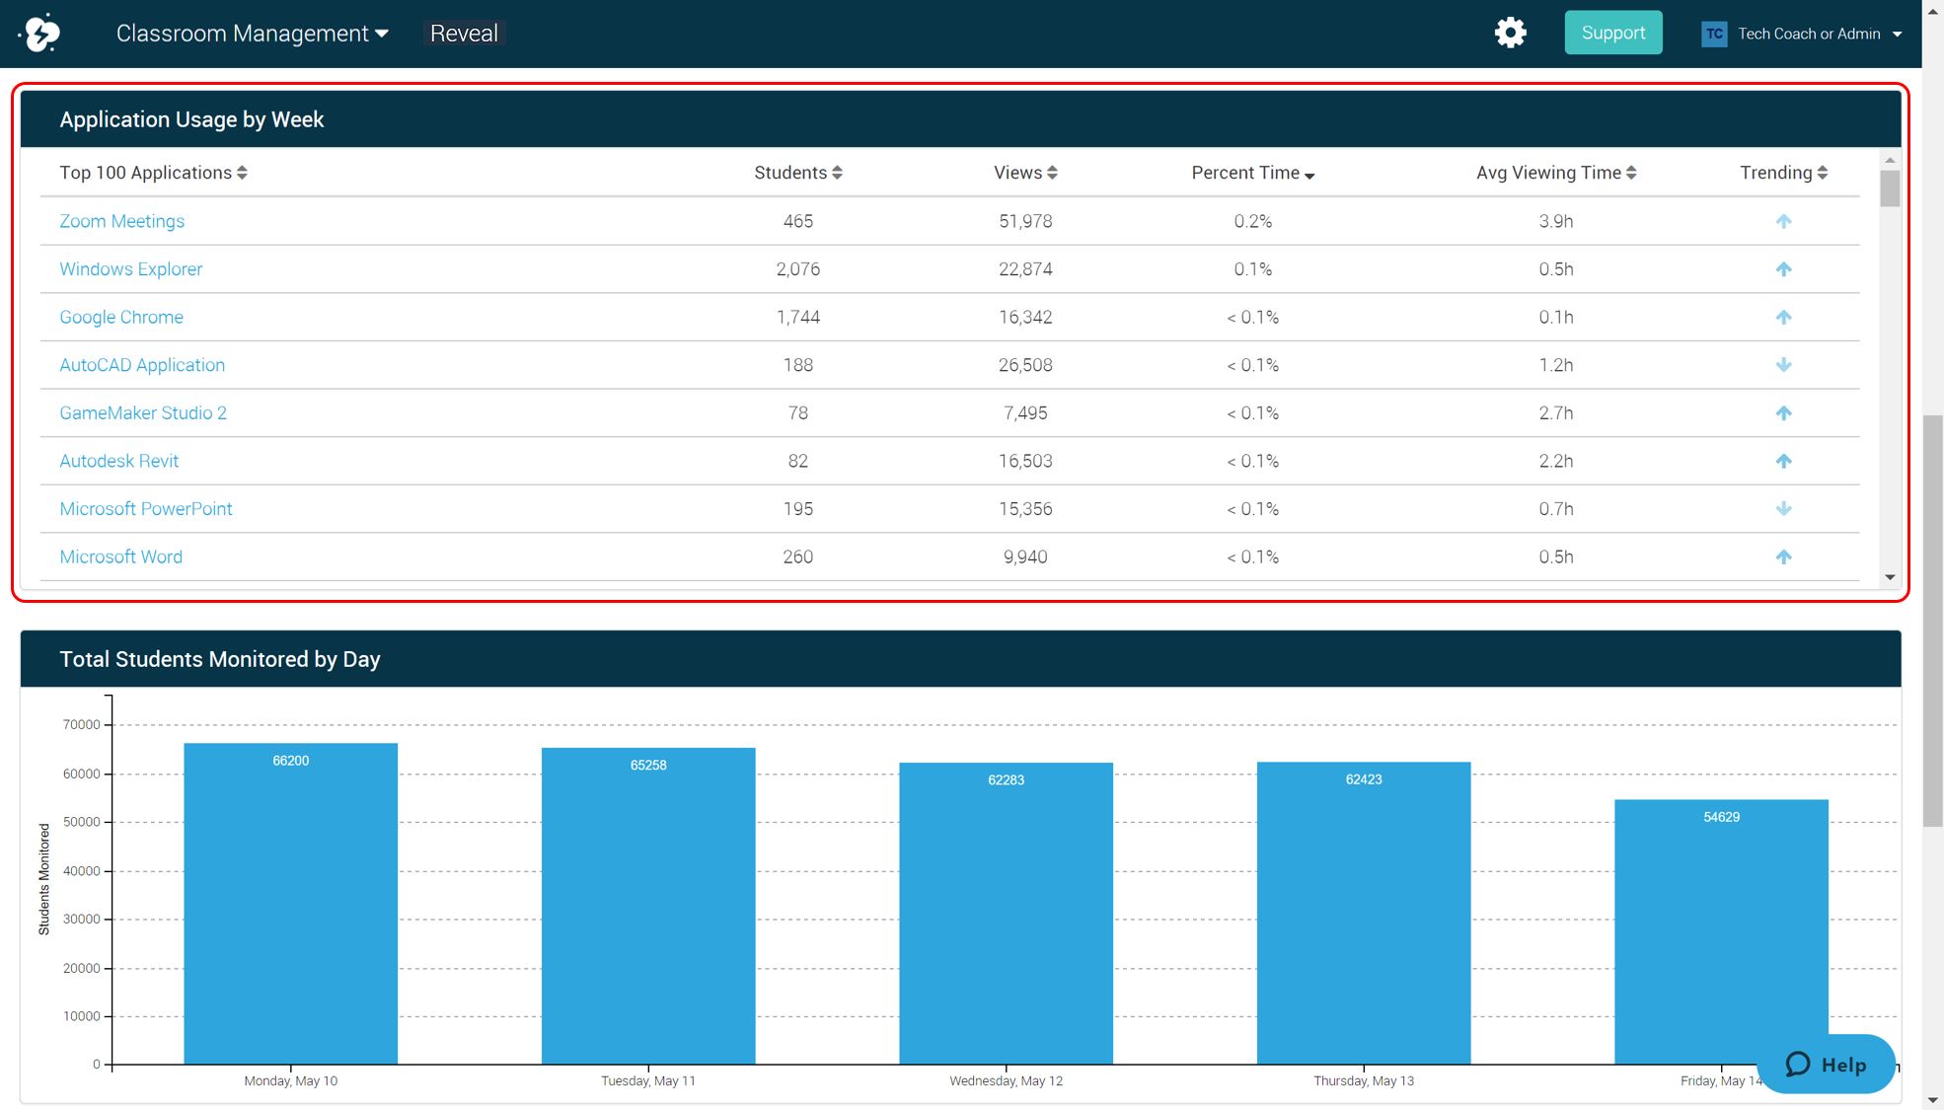The width and height of the screenshot is (1944, 1110).
Task: Click Google Chrome students value 1,744
Action: click(x=798, y=317)
